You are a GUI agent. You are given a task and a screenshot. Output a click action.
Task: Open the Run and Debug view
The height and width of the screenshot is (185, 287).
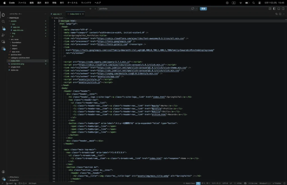(x=3, y=35)
